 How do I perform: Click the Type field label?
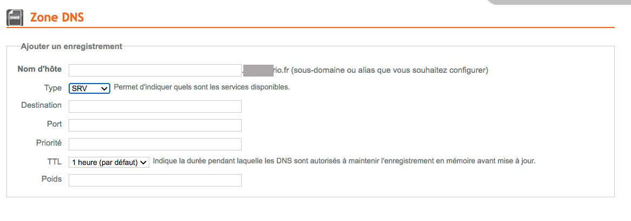(52, 87)
